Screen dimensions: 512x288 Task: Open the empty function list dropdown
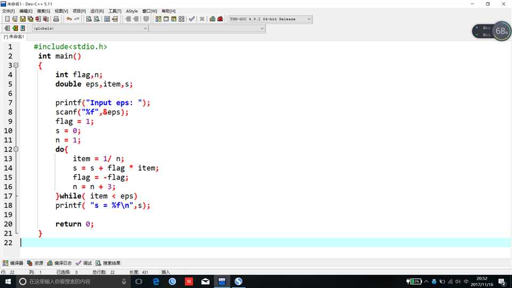pyautogui.click(x=207, y=28)
